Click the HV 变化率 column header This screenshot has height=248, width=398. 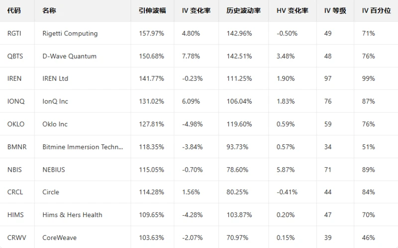tap(292, 10)
